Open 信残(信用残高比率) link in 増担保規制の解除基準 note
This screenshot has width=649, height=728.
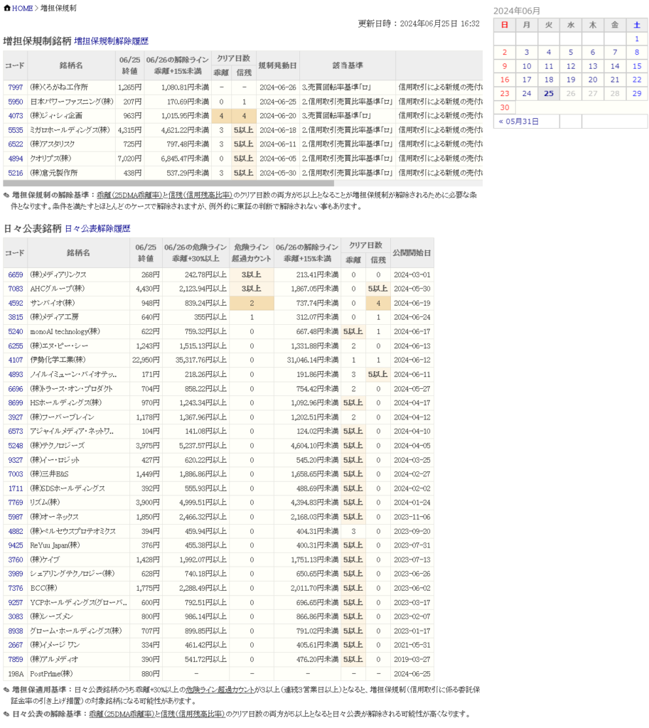click(x=200, y=195)
